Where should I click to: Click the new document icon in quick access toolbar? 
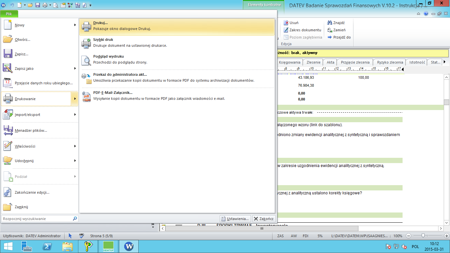[x=20, y=5]
